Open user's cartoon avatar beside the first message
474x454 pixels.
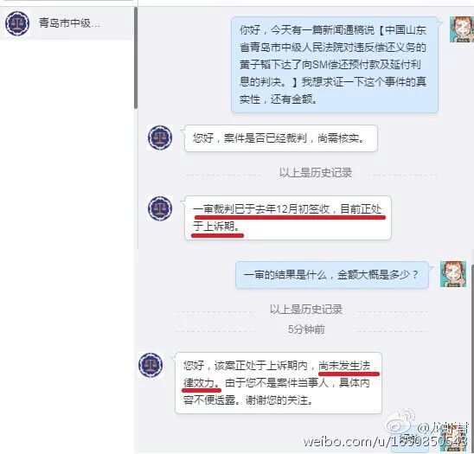tap(462, 29)
